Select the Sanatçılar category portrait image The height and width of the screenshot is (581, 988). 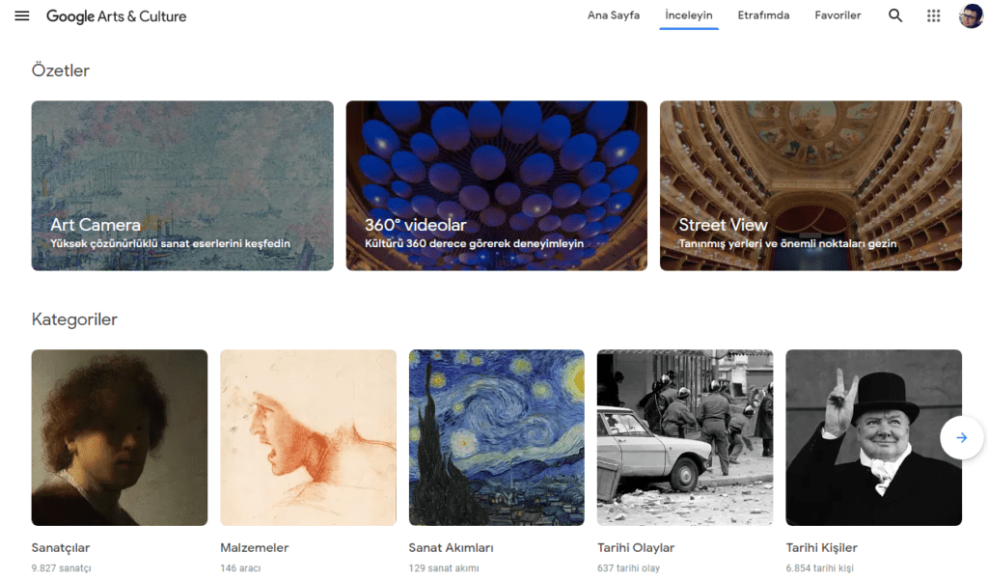click(x=120, y=437)
